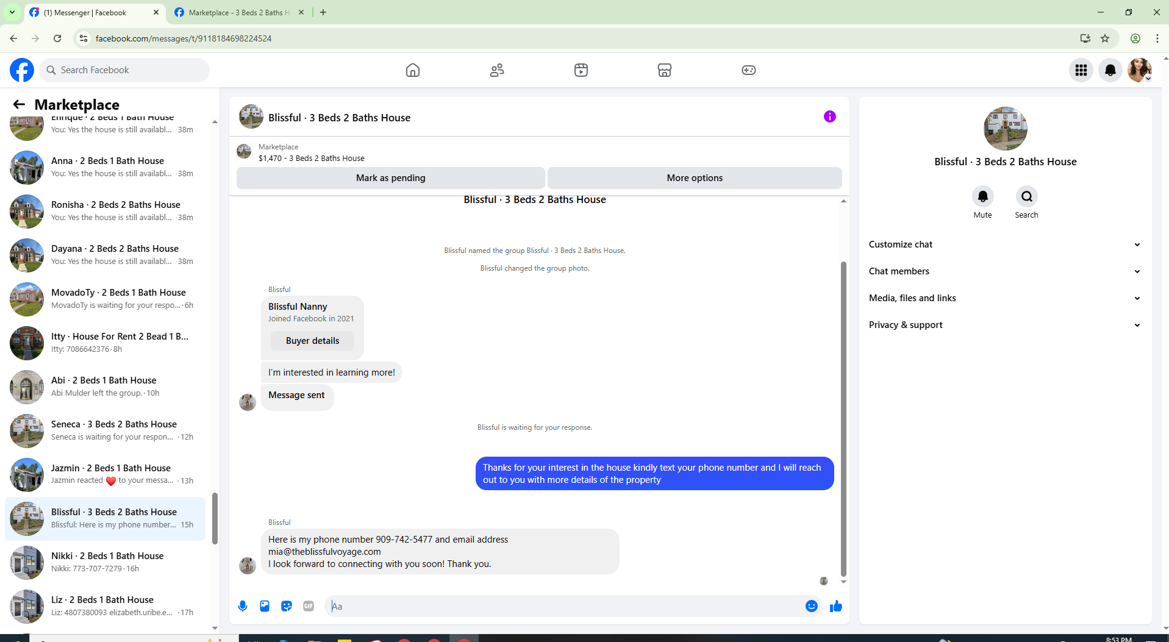Go back with the Marketplace back arrow
The width and height of the screenshot is (1169, 642).
pos(19,104)
